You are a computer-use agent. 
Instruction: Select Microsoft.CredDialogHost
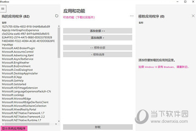[x=17, y=70]
